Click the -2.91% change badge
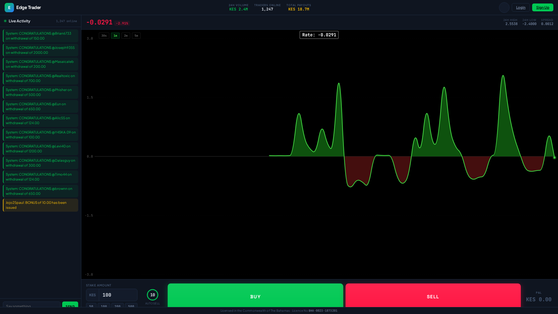 [x=122, y=23]
